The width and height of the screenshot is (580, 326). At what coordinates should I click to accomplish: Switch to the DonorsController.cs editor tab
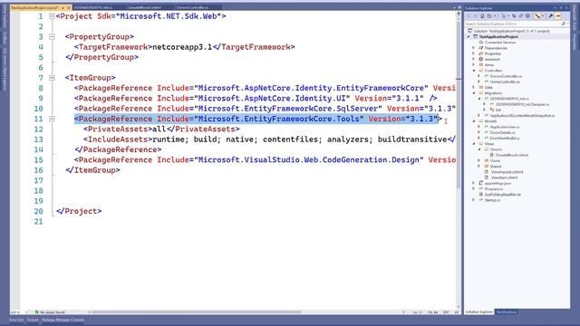point(192,7)
